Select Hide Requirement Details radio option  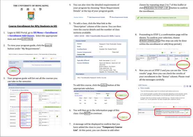(x=88, y=17)
